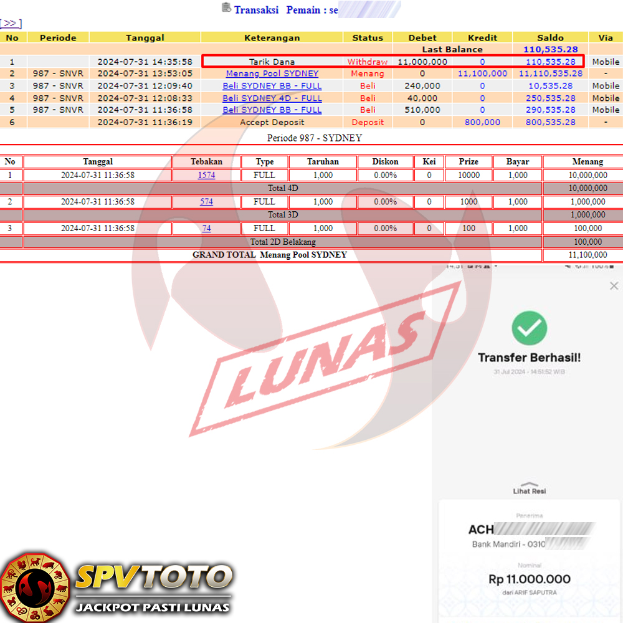
Task: Open the Beli SYDNEY 4D - FULL link
Action: pos(272,98)
